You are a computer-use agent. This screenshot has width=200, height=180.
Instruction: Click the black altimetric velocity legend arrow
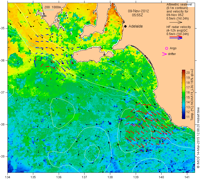[176, 22]
